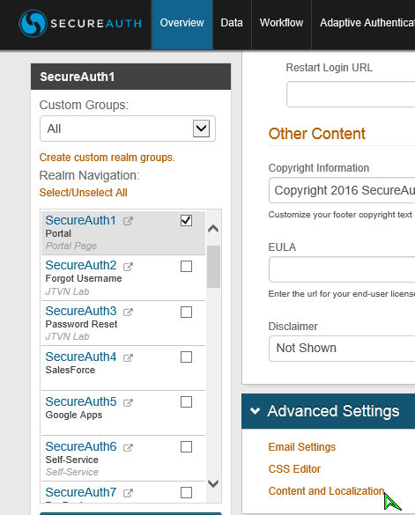Select the SecureAuth5 realm name
Screen dimensions: 415x515
click(81, 401)
